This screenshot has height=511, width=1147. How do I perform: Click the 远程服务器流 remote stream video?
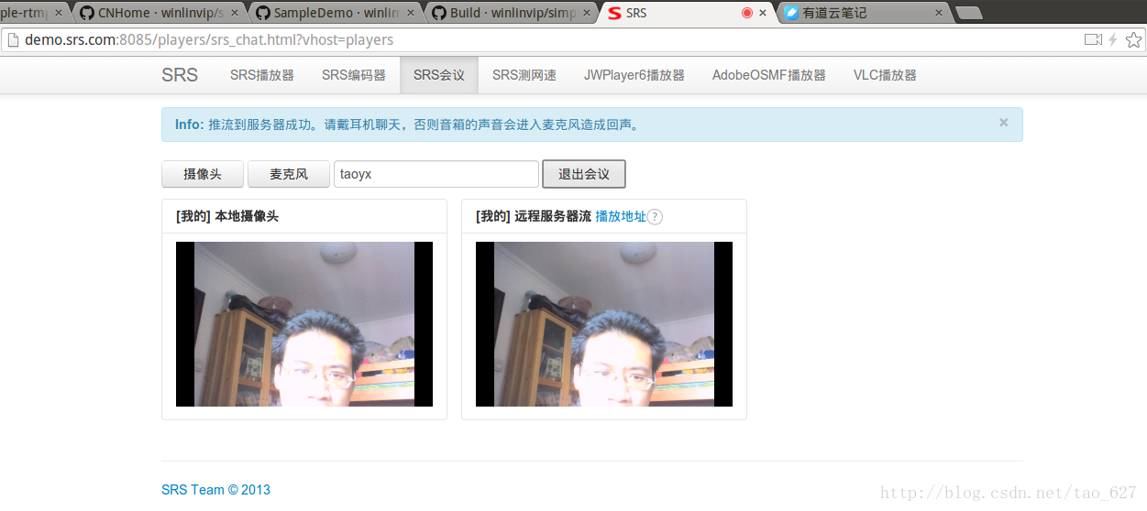tap(604, 324)
